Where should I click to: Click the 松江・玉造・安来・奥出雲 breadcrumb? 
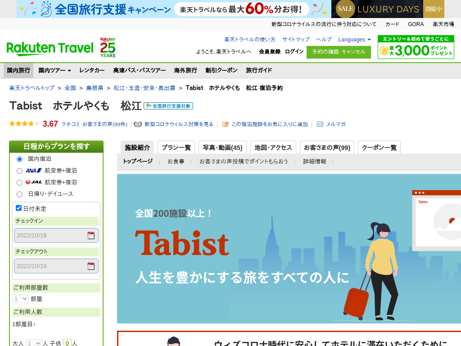pos(145,88)
